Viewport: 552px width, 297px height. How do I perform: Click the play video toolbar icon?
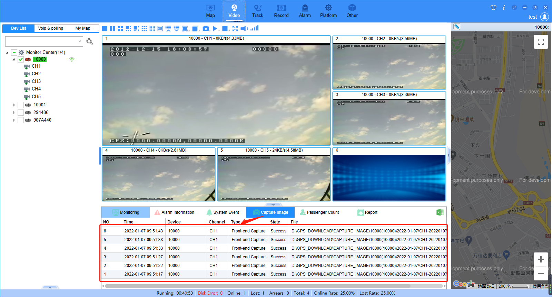click(215, 29)
